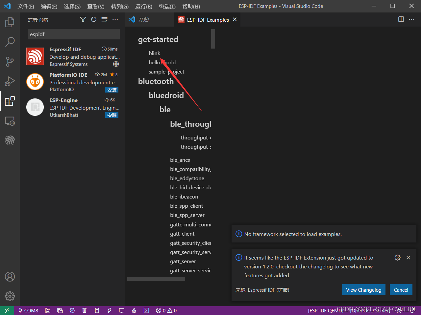Click Cancel in update notification
The width and height of the screenshot is (421, 315).
(401, 290)
